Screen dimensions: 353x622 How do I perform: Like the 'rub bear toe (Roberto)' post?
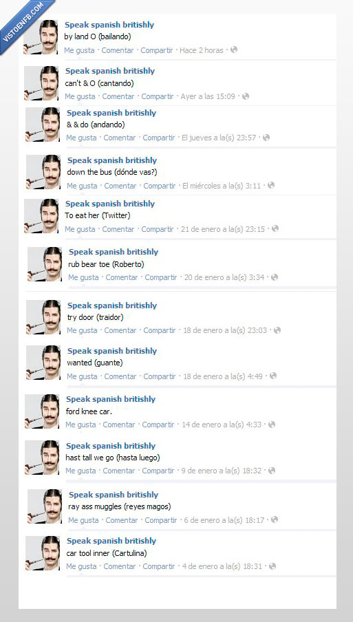pos(83,277)
